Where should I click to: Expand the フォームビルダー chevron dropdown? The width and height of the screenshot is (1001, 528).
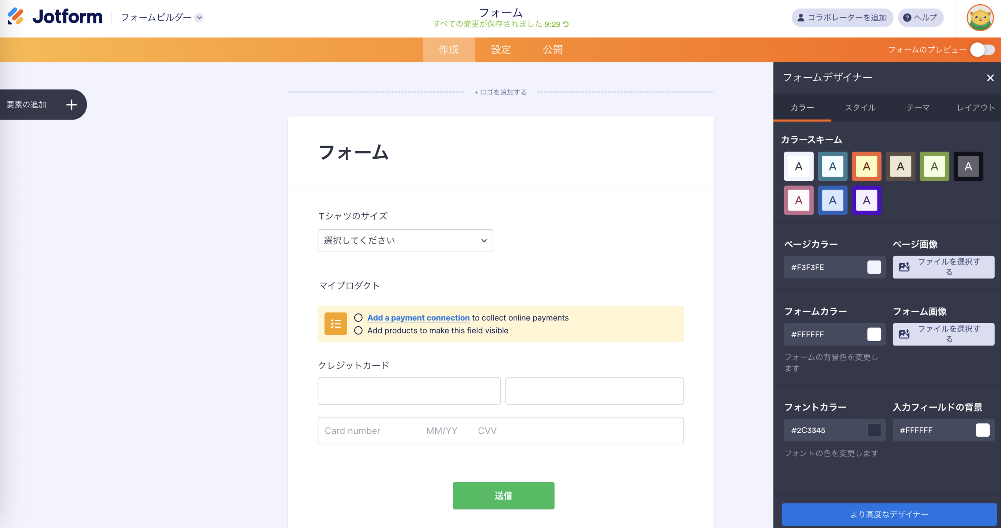pos(199,18)
